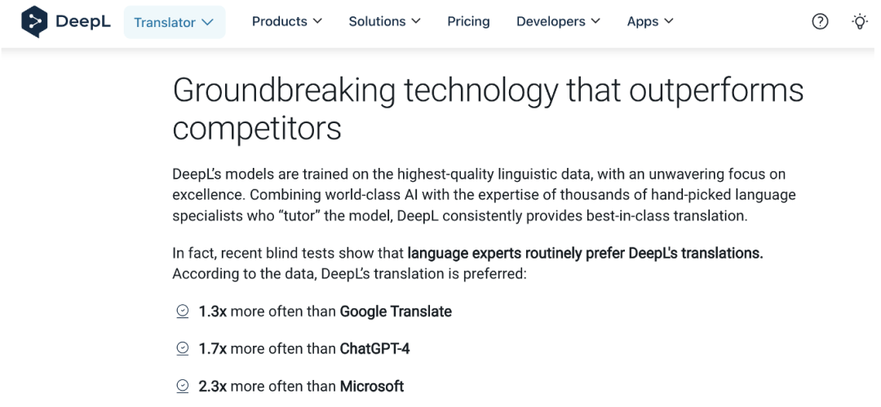Click the check icon beside Microsoft line
This screenshot has height=407, width=881.
coord(183,386)
